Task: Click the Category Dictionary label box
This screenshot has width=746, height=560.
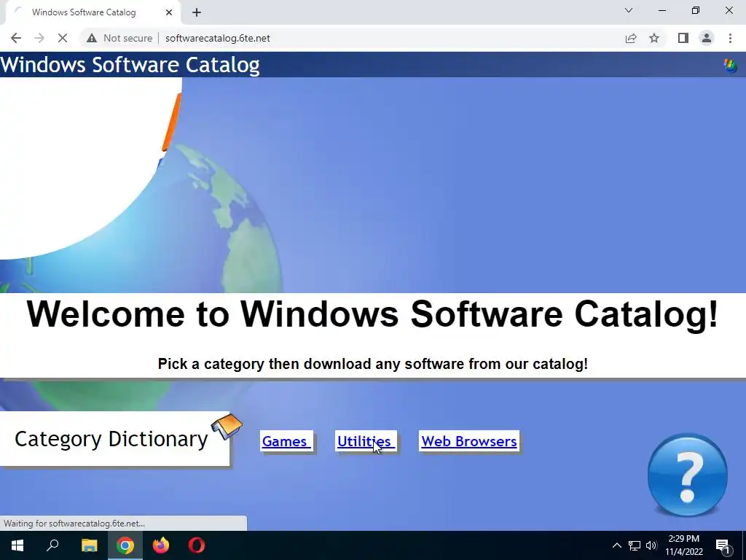Action: tap(114, 438)
